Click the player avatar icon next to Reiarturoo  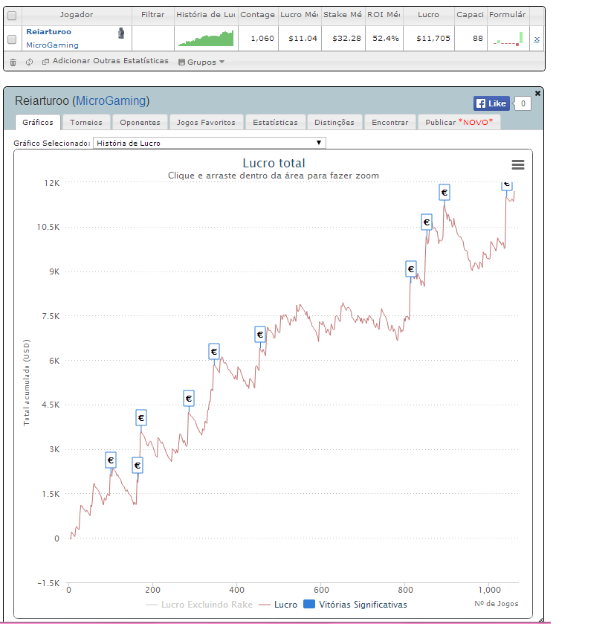121,33
